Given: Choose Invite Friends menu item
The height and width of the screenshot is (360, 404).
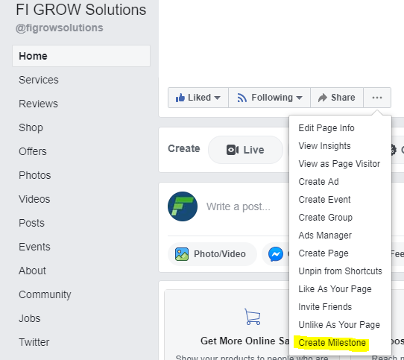Looking at the screenshot, I should click(325, 307).
